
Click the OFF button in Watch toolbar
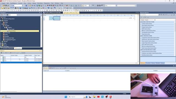[x=7, y=53]
